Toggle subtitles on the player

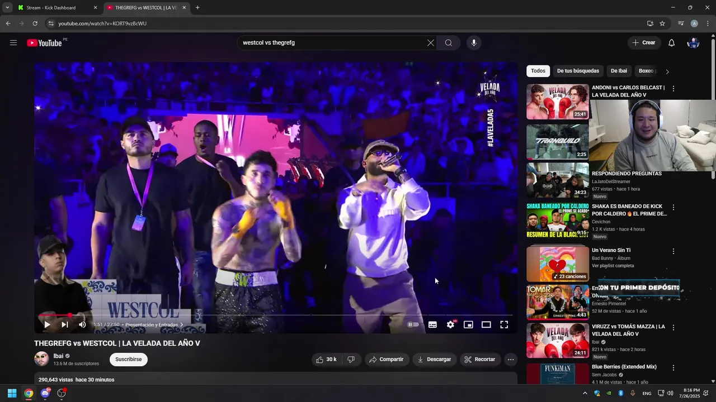432,324
